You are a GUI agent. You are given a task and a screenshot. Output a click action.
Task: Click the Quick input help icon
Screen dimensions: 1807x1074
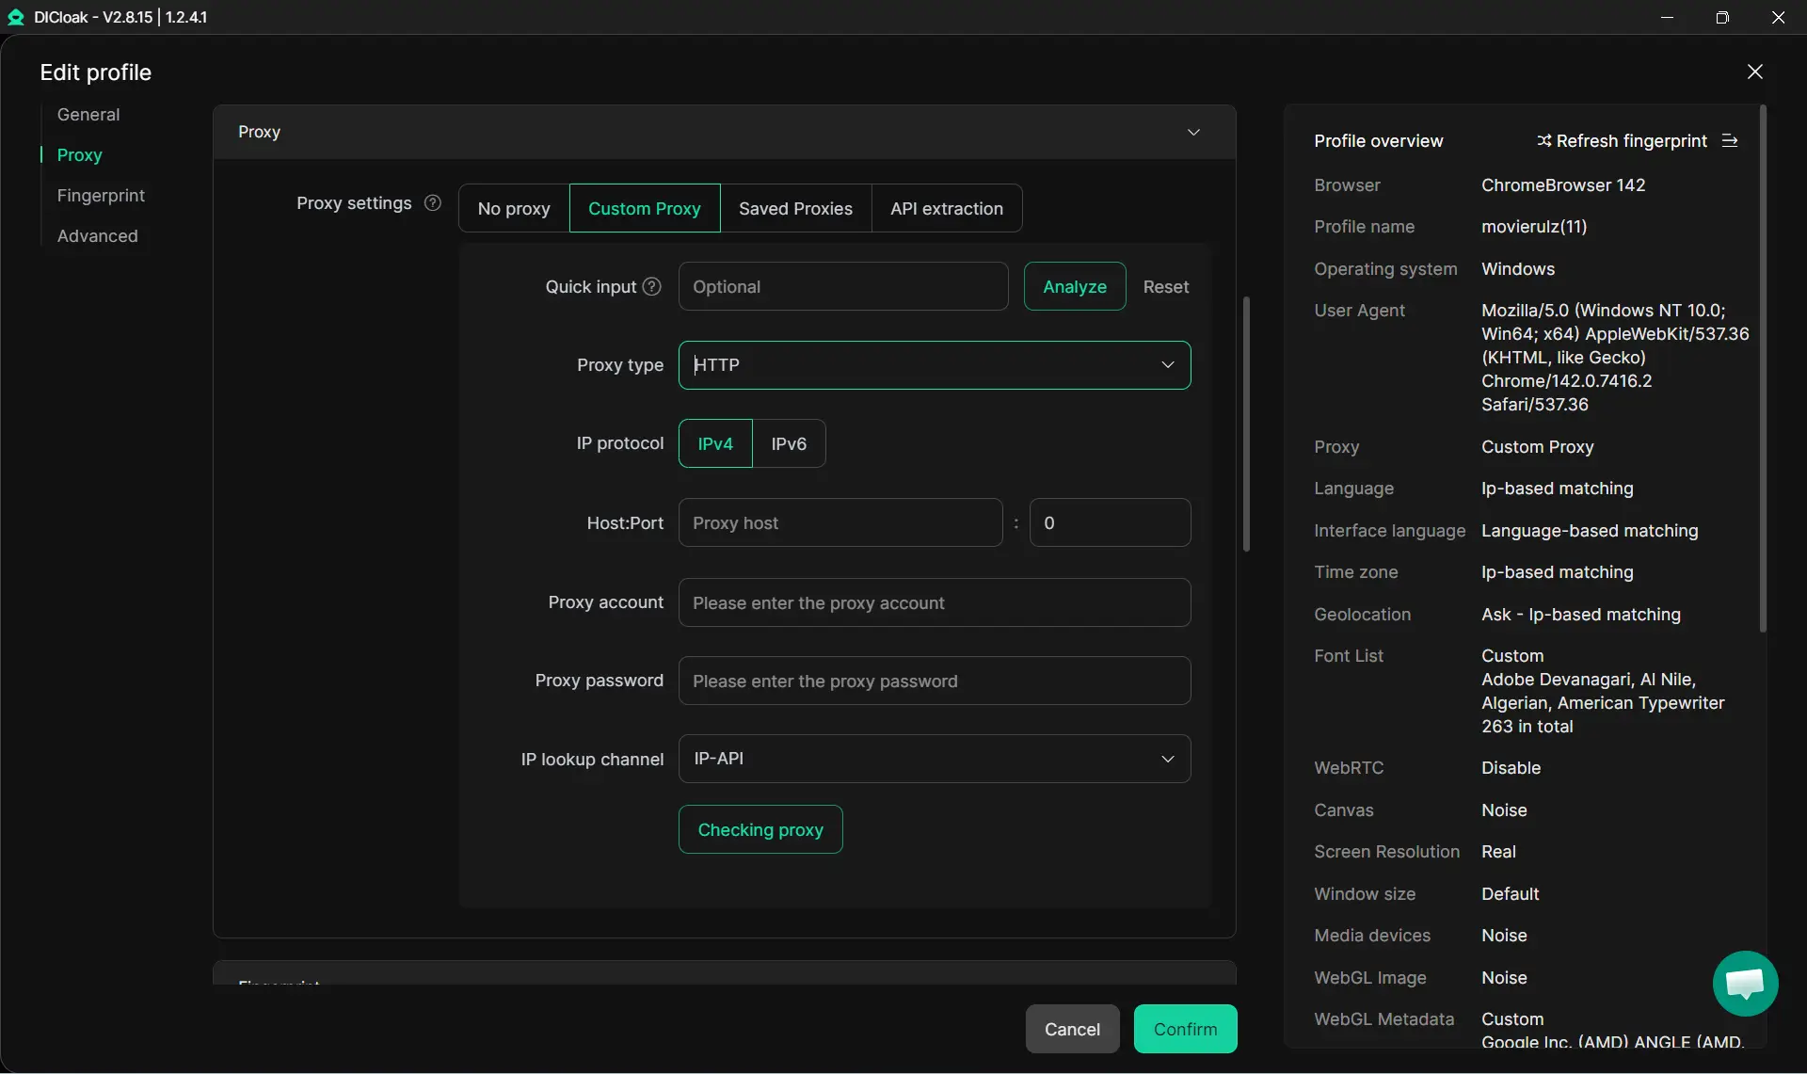(651, 286)
